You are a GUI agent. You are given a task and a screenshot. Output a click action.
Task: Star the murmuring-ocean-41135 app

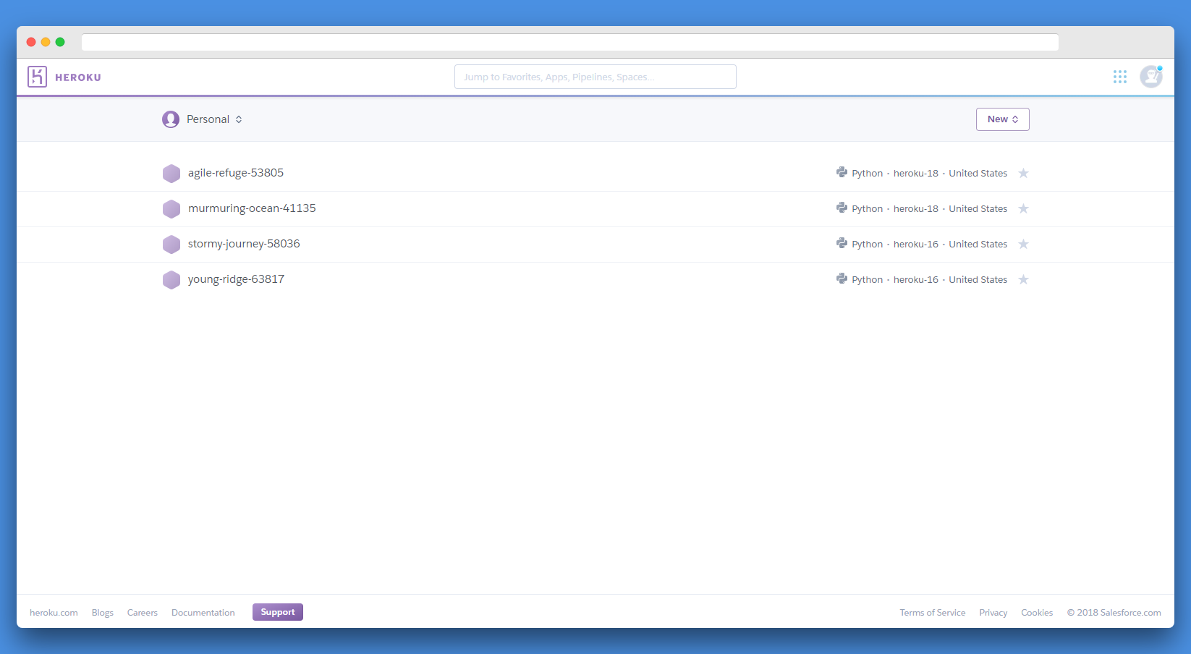(1023, 209)
